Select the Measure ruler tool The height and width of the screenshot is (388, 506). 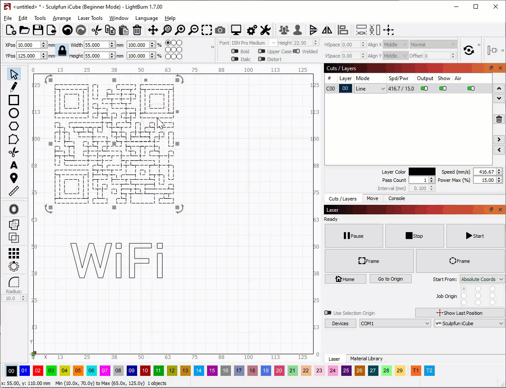(x=14, y=191)
